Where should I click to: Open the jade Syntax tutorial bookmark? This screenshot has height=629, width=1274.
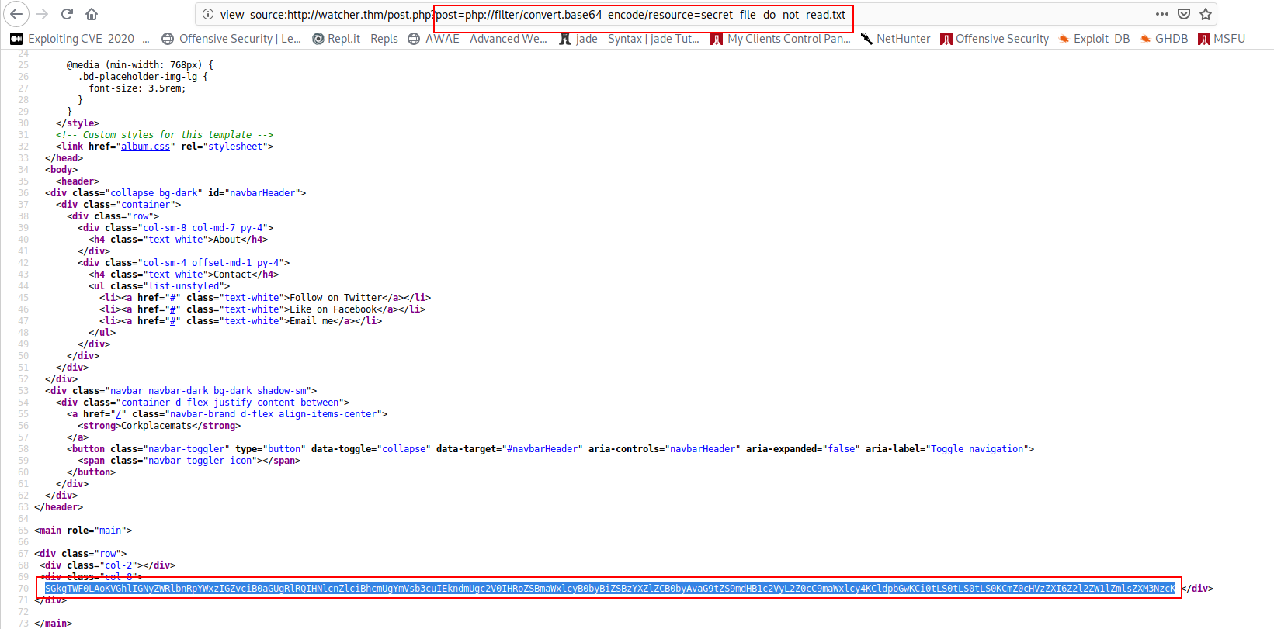tap(629, 39)
